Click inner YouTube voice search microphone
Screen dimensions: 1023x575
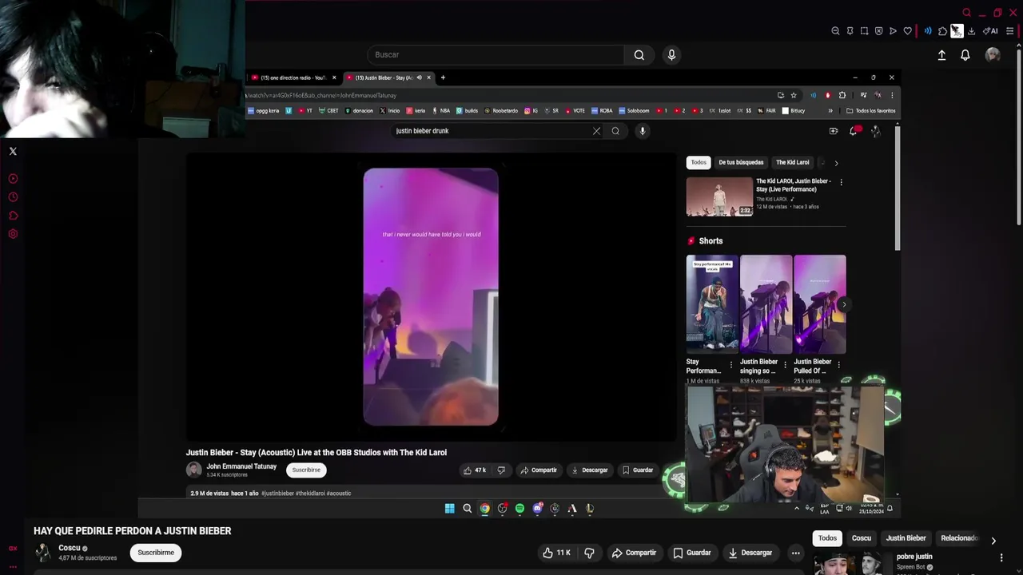tap(643, 131)
